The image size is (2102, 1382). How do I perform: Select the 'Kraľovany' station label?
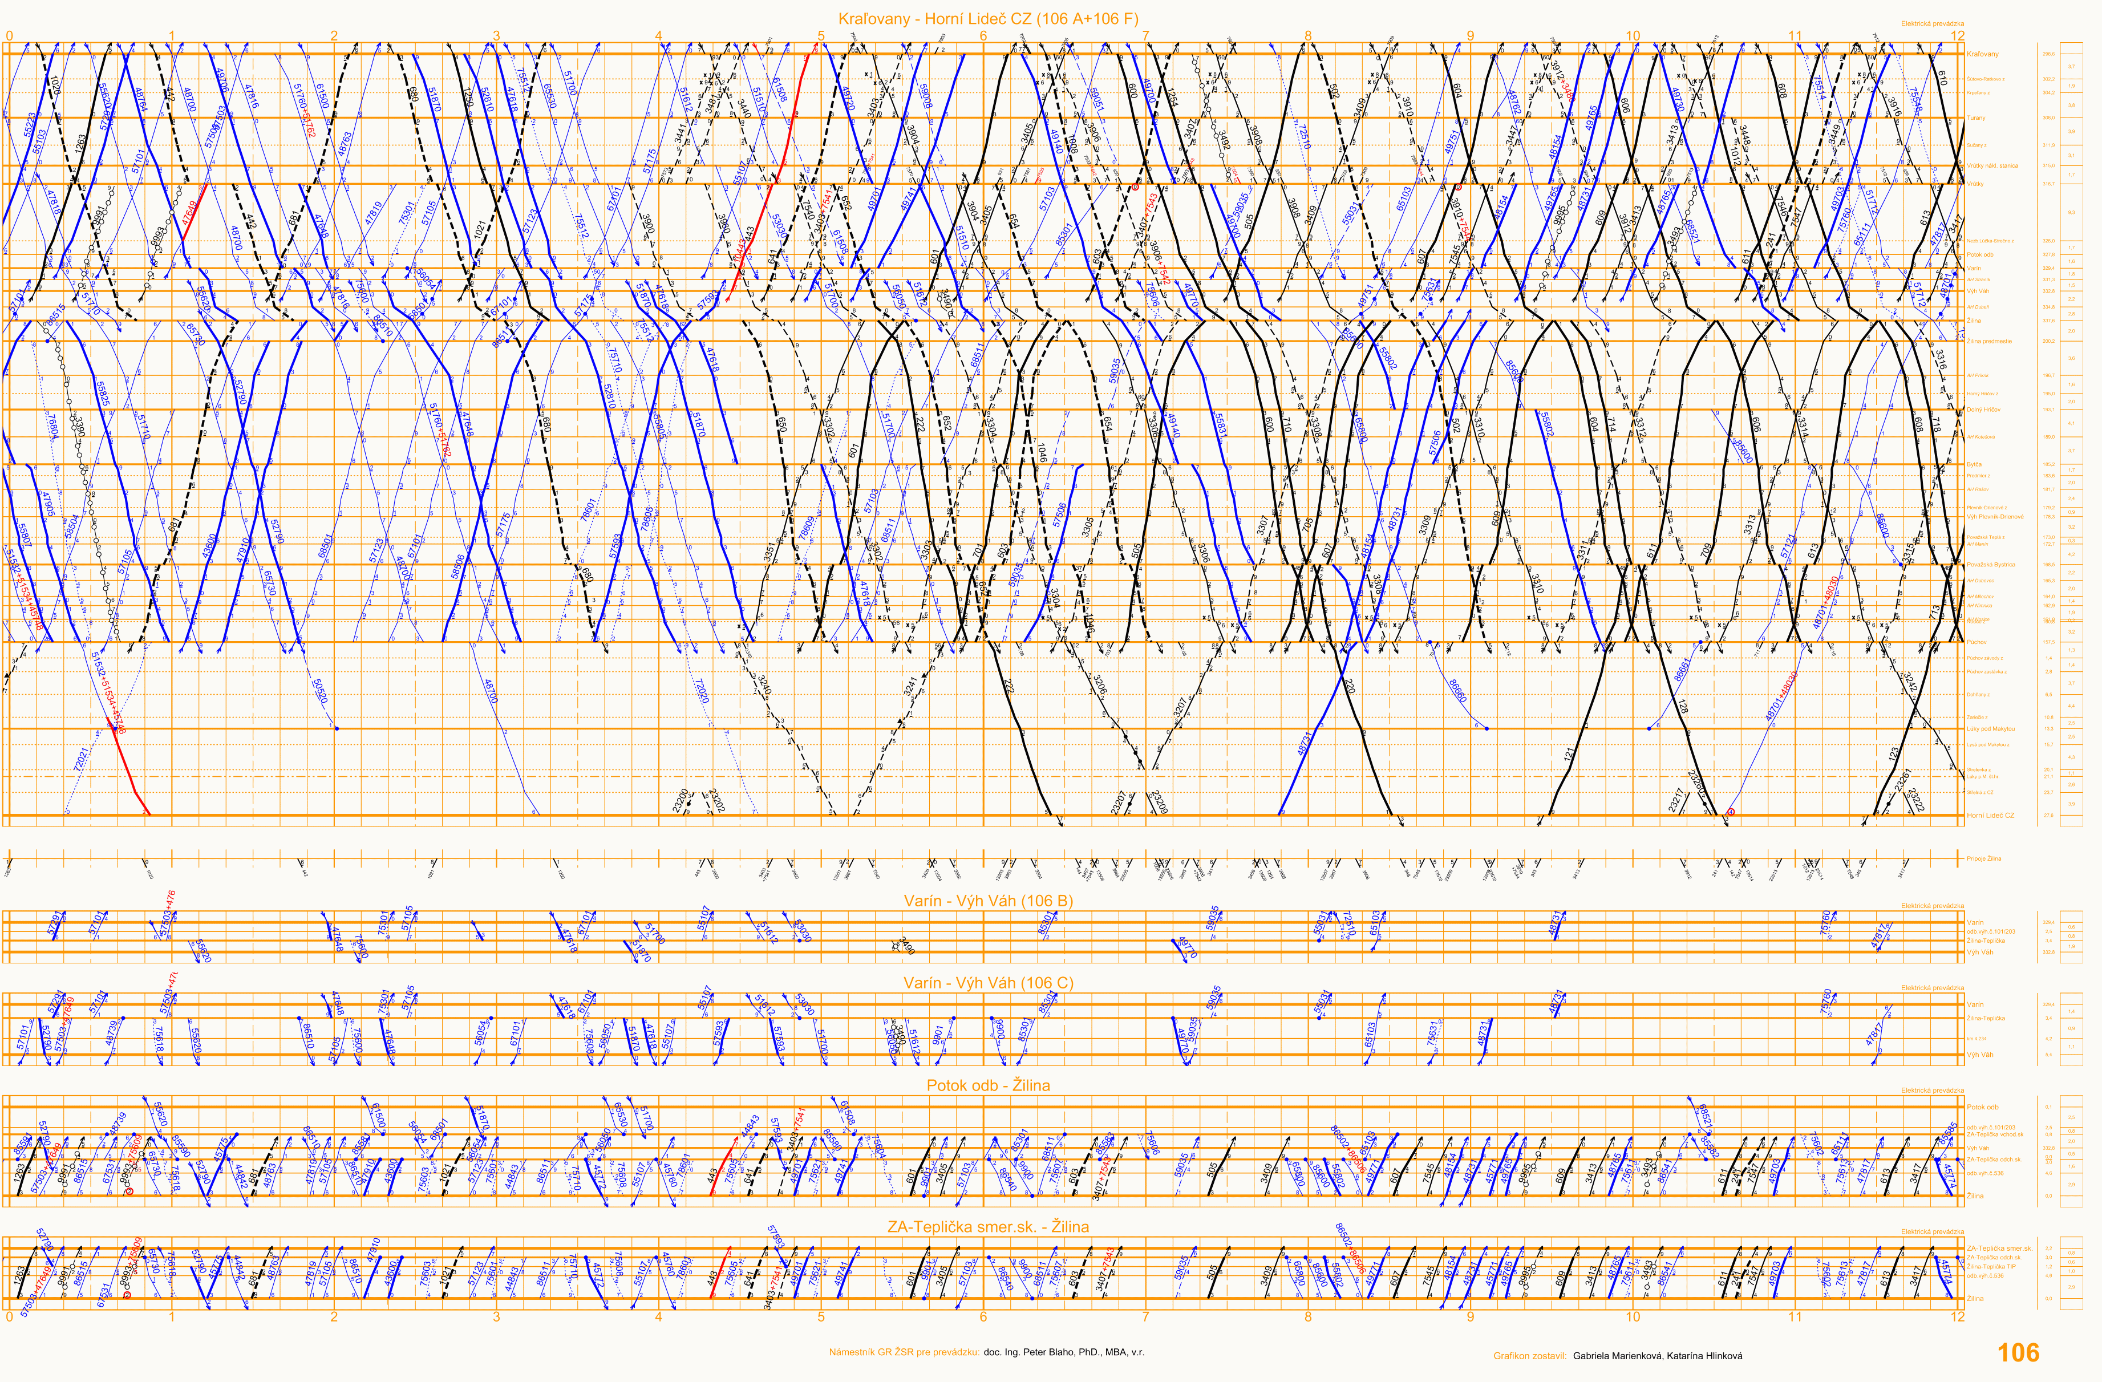click(1983, 54)
